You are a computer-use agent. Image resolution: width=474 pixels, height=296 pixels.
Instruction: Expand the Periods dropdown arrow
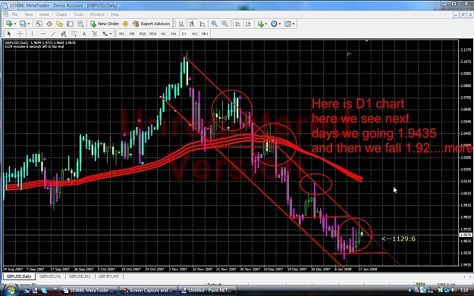[280, 23]
